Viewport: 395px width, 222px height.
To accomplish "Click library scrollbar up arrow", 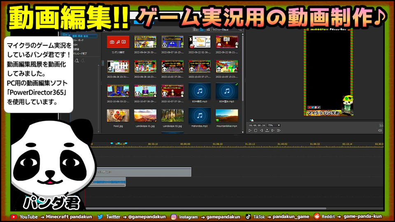I will pos(243,35).
